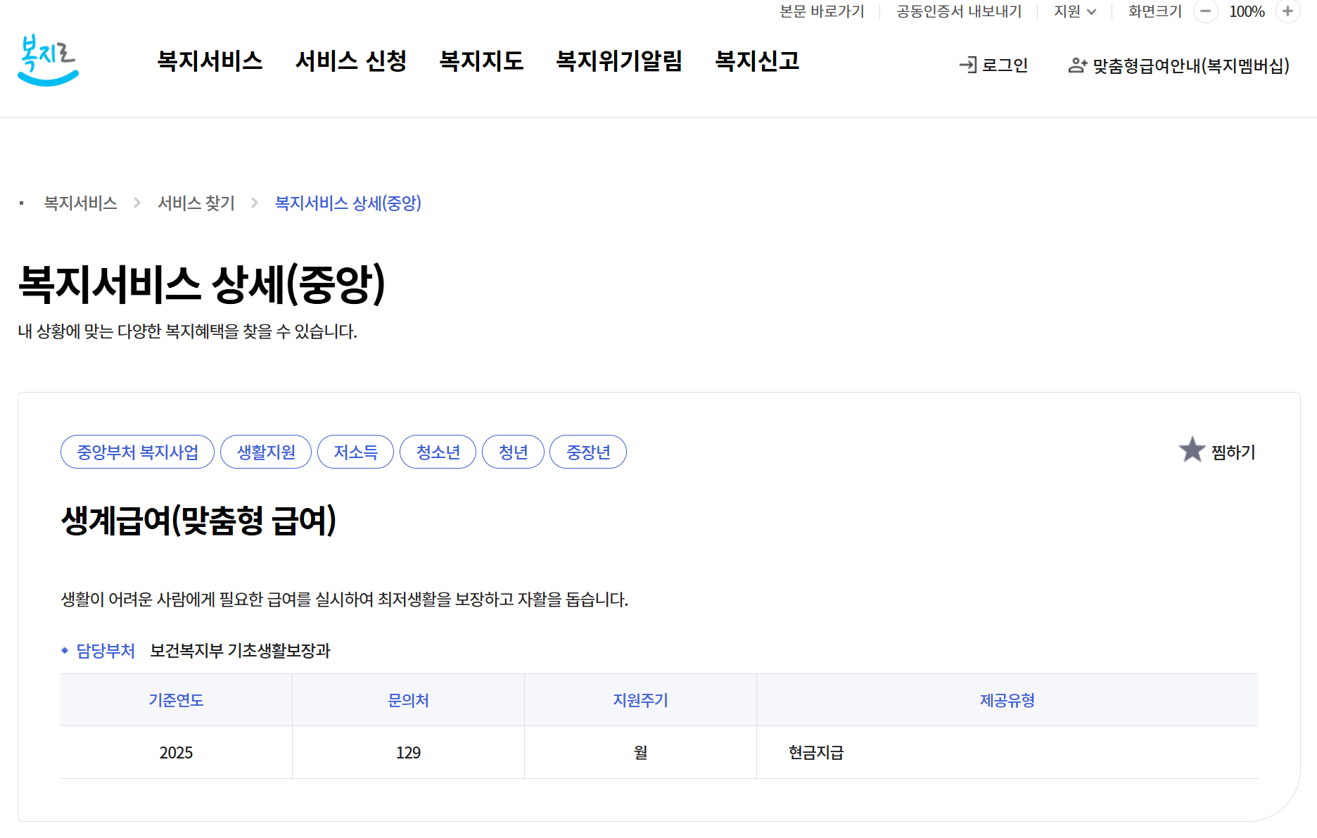The image size is (1317, 838).
Task: Toggle the 저소득 tag filter
Action: (x=355, y=451)
